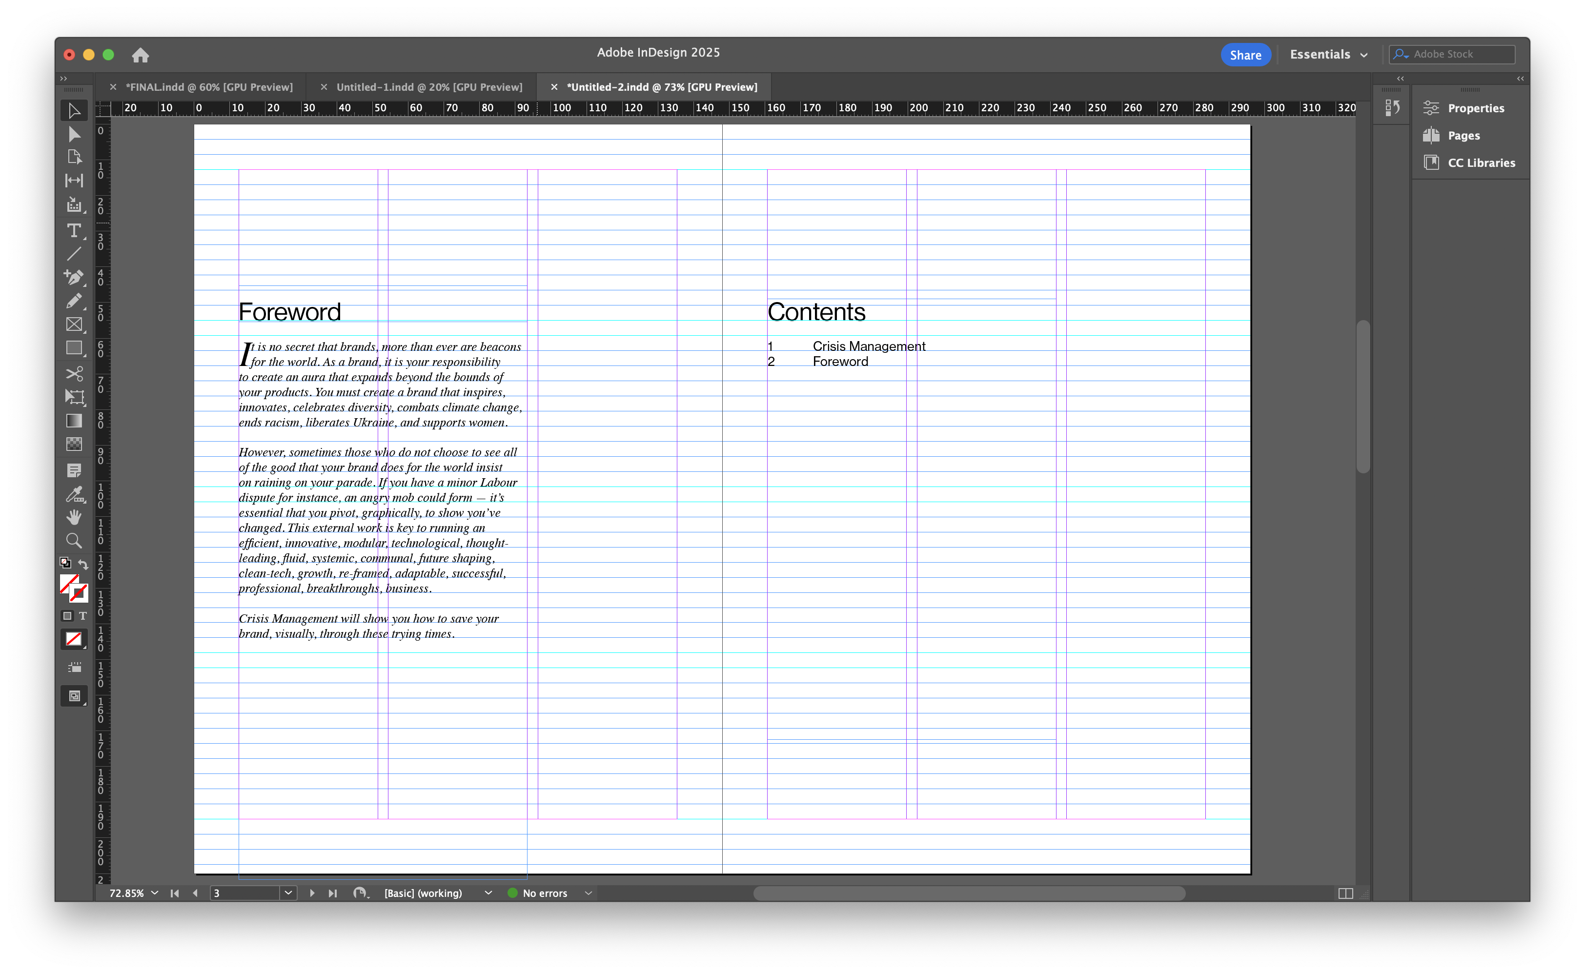
Task: Go to the first page
Action: pyautogui.click(x=175, y=893)
